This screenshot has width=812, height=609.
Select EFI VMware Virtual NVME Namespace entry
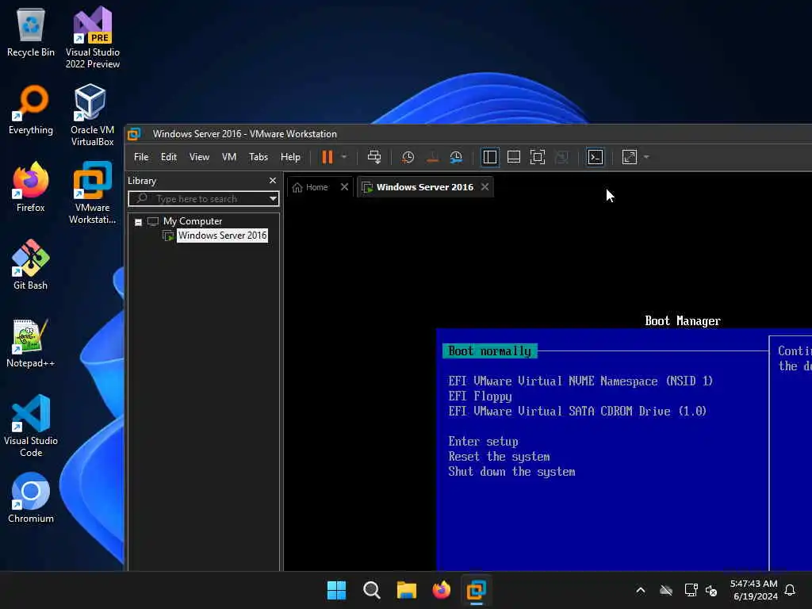coord(580,381)
